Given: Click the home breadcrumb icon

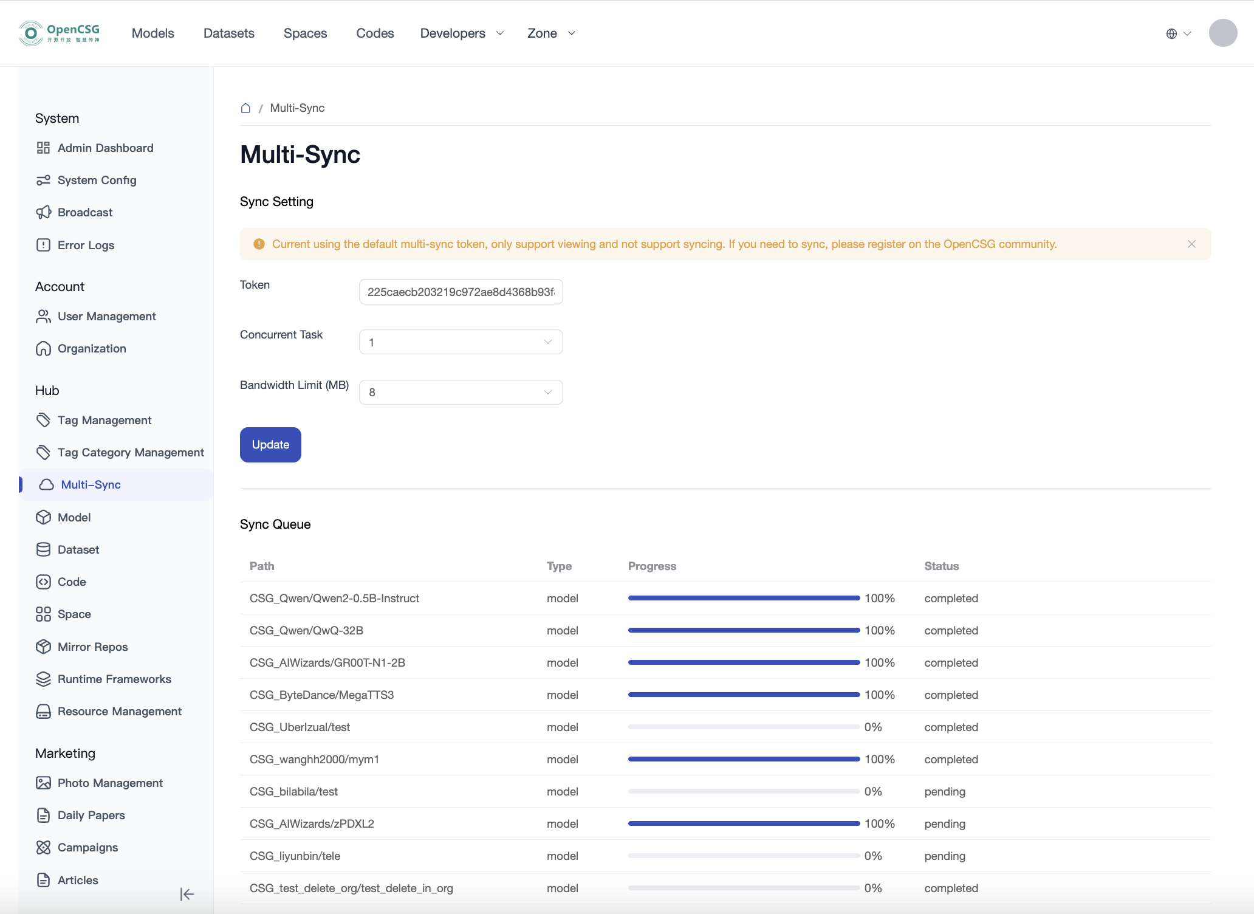Looking at the screenshot, I should point(245,108).
